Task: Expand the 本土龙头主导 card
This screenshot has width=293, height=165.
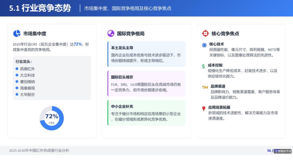Action: click(146, 54)
